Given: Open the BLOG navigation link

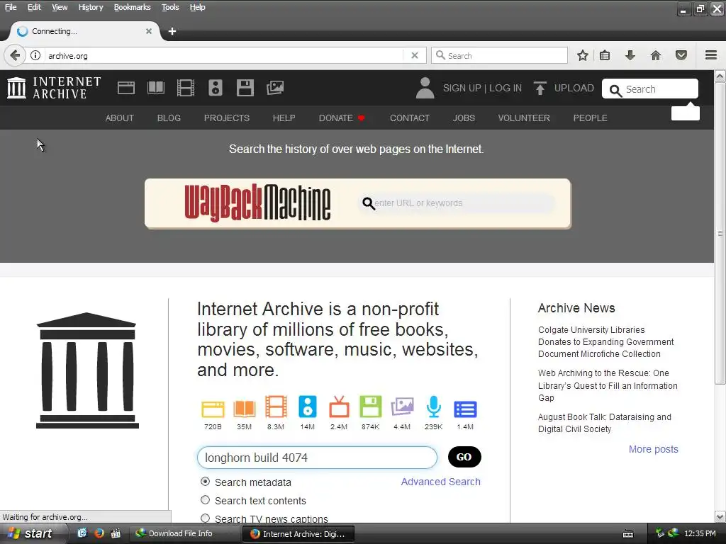Looking at the screenshot, I should click(169, 118).
